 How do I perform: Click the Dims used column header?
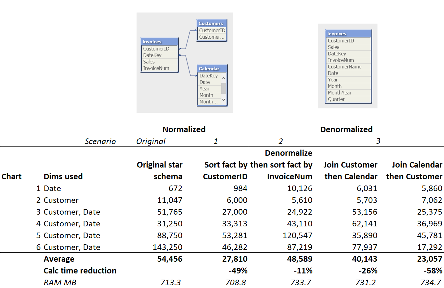pyautogui.click(x=63, y=177)
